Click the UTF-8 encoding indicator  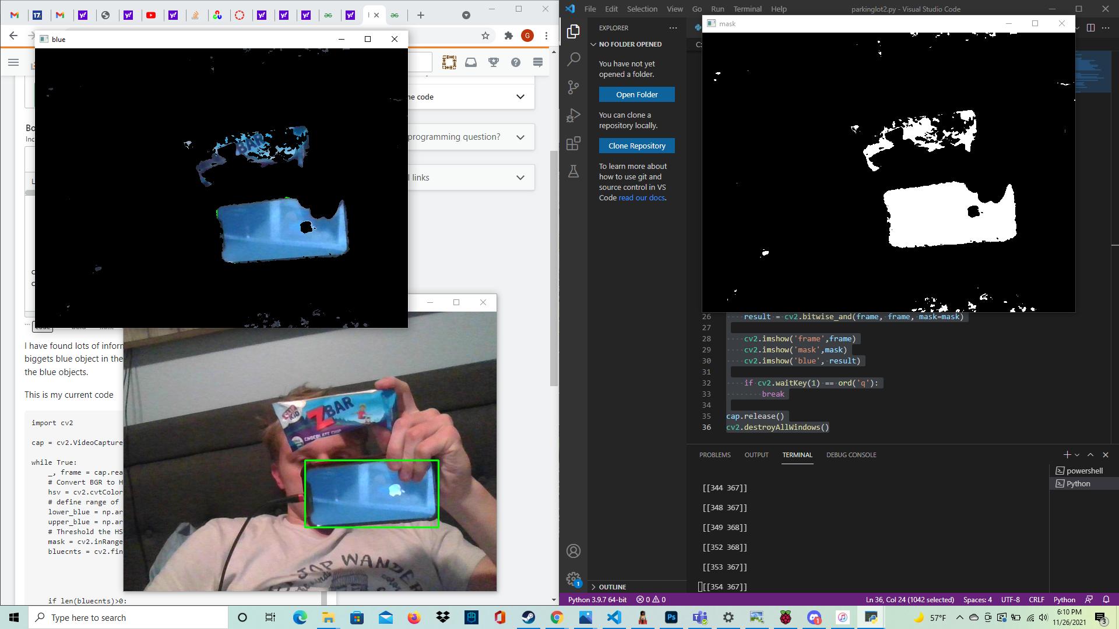pos(1011,599)
